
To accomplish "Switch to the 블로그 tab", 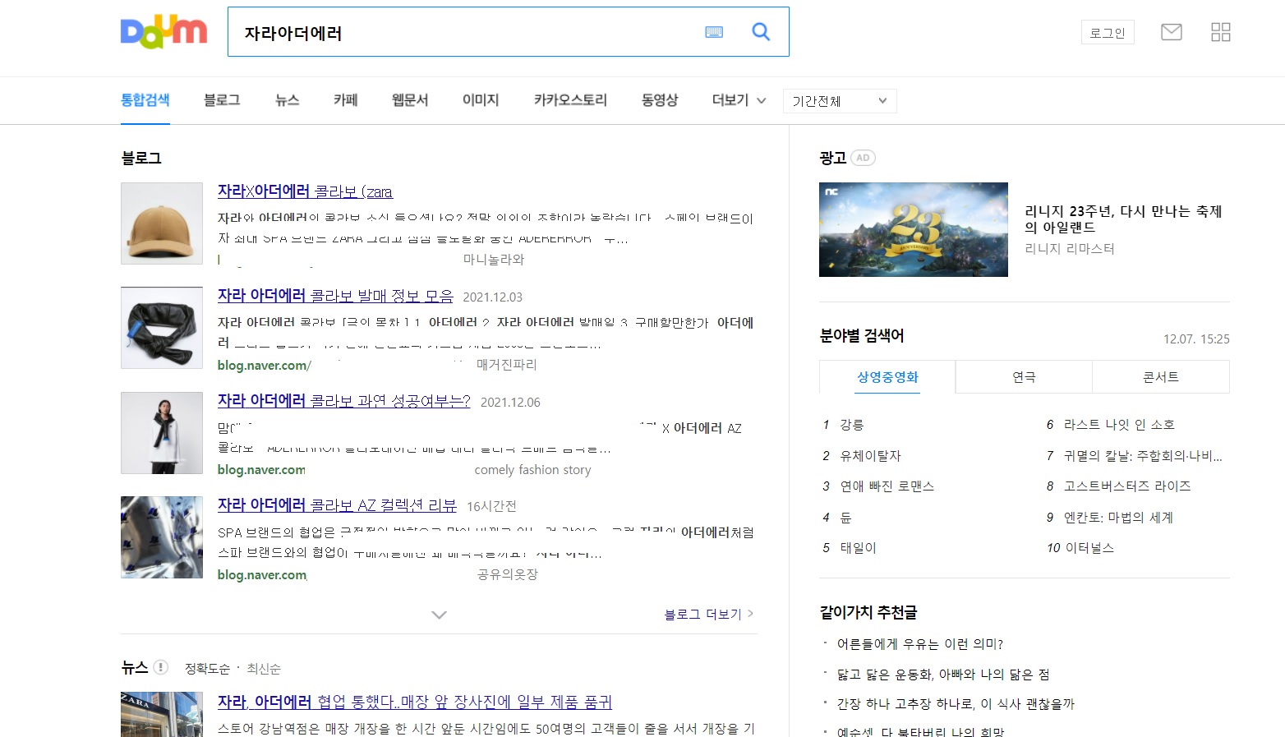I will click(x=222, y=100).
